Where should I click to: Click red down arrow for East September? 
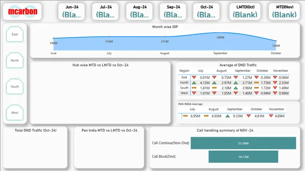[236, 77]
